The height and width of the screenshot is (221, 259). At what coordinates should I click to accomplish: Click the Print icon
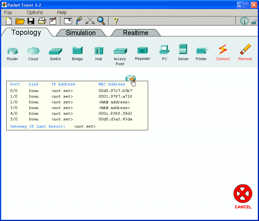(42, 21)
